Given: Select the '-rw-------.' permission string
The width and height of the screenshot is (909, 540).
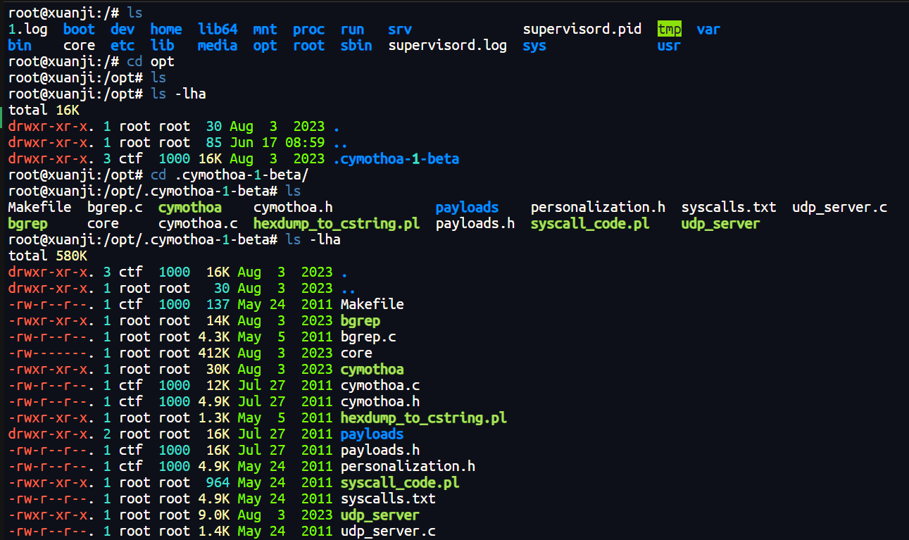Looking at the screenshot, I should coord(51,353).
